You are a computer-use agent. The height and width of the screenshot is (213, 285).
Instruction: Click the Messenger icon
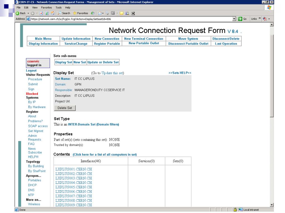click(x=133, y=13)
